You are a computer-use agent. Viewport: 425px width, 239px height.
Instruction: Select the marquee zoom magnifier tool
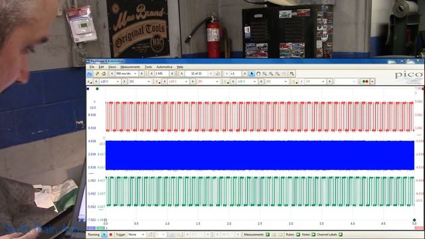pos(264,74)
